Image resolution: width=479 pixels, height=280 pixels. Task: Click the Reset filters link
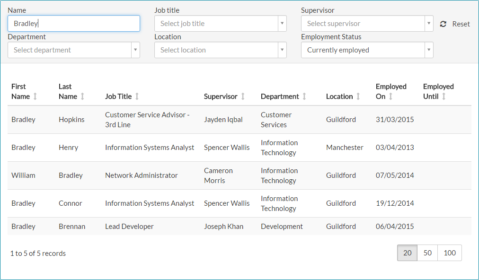pyautogui.click(x=461, y=24)
